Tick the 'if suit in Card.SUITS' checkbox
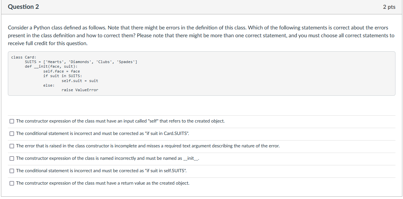Image resolution: width=403 pixels, height=199 pixels. pyautogui.click(x=12, y=134)
